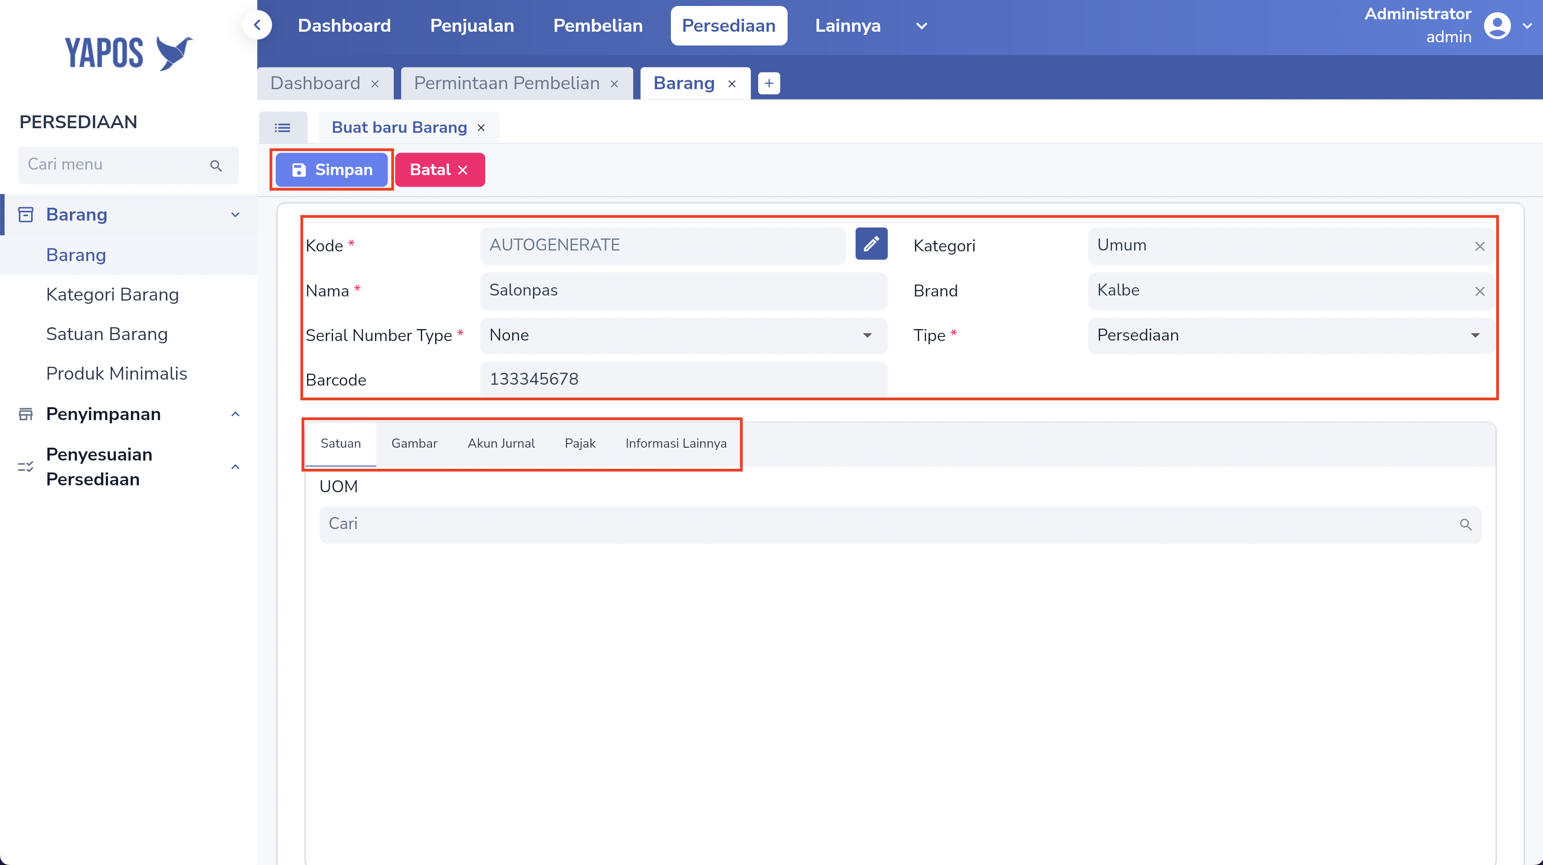Open the Penjualan menu
This screenshot has height=865, width=1543.
click(472, 26)
